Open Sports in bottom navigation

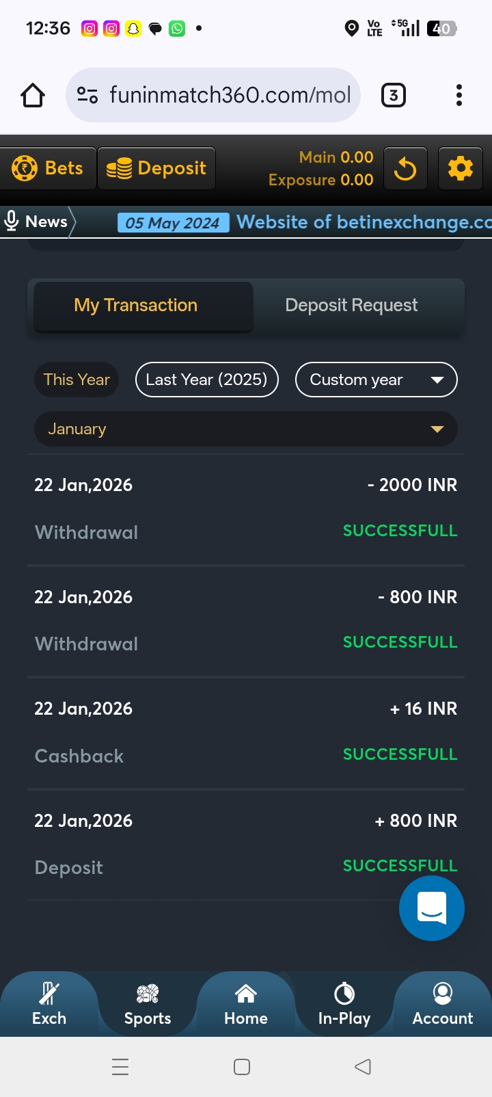click(148, 1004)
